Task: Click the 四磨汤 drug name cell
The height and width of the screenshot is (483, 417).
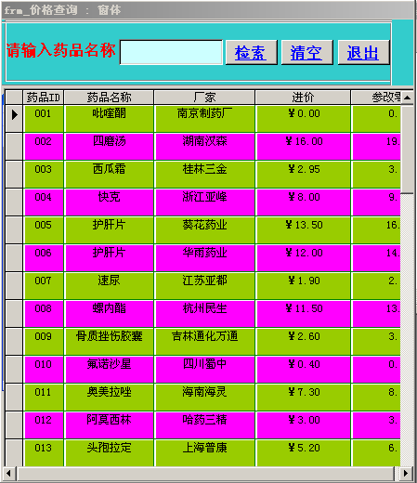Action: [110, 147]
